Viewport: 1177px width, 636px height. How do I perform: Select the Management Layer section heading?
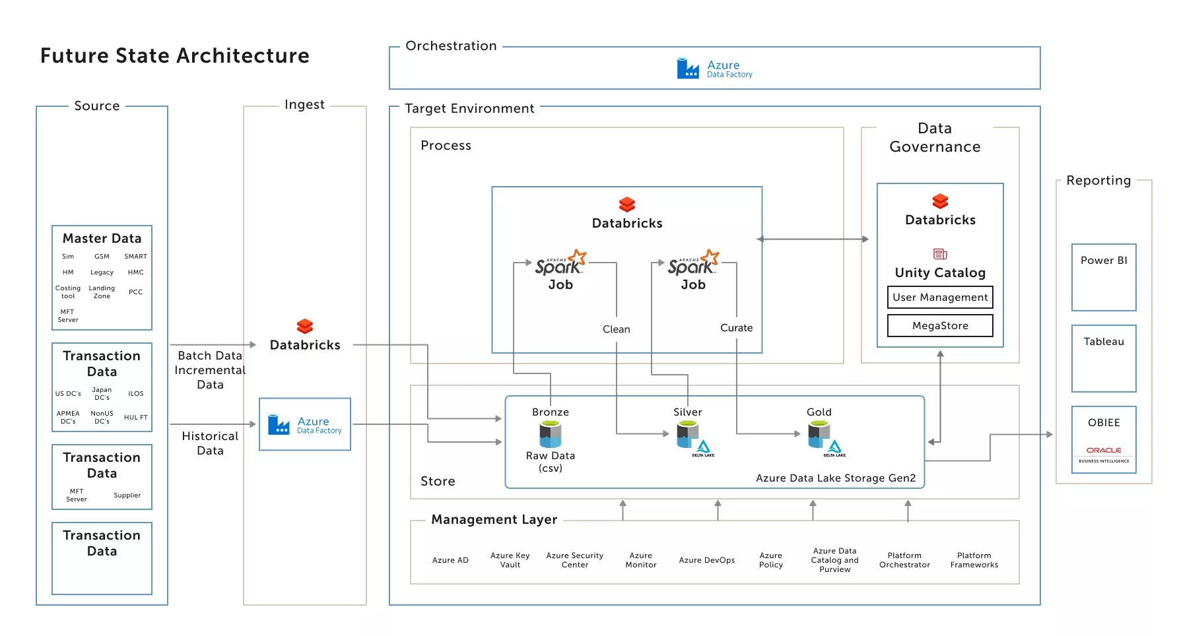click(494, 519)
